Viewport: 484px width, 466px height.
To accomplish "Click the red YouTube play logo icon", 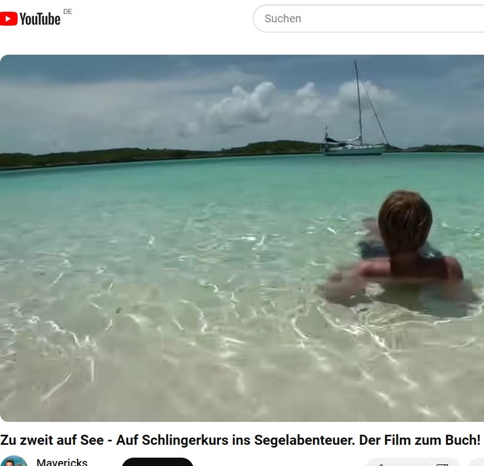I will click(8, 18).
